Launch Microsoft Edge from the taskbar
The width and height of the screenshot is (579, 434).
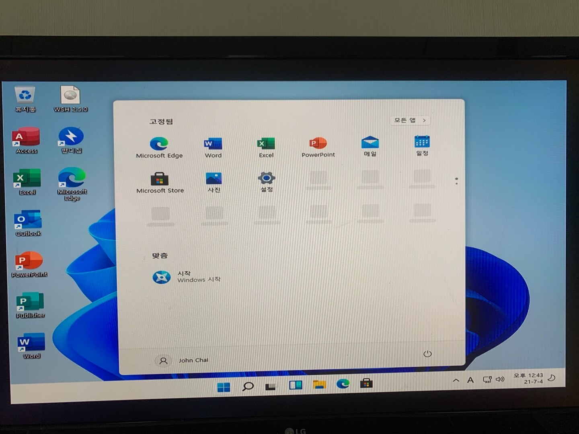343,384
